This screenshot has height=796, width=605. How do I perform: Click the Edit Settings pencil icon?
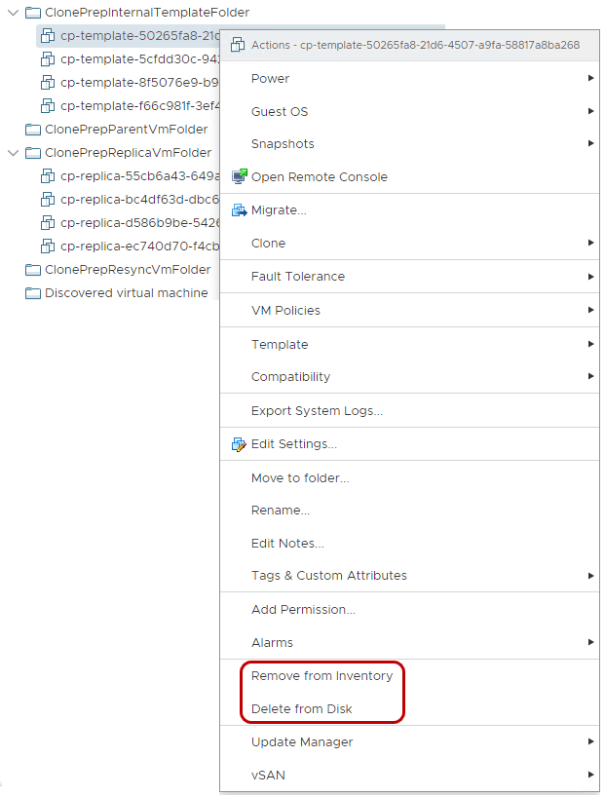[x=239, y=444]
